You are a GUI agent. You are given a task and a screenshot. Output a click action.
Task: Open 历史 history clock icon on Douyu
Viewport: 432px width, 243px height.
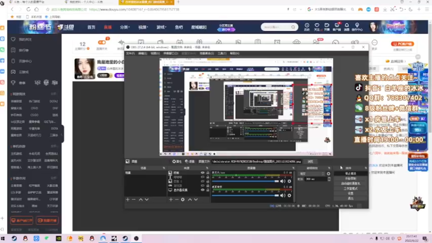(x=307, y=26)
